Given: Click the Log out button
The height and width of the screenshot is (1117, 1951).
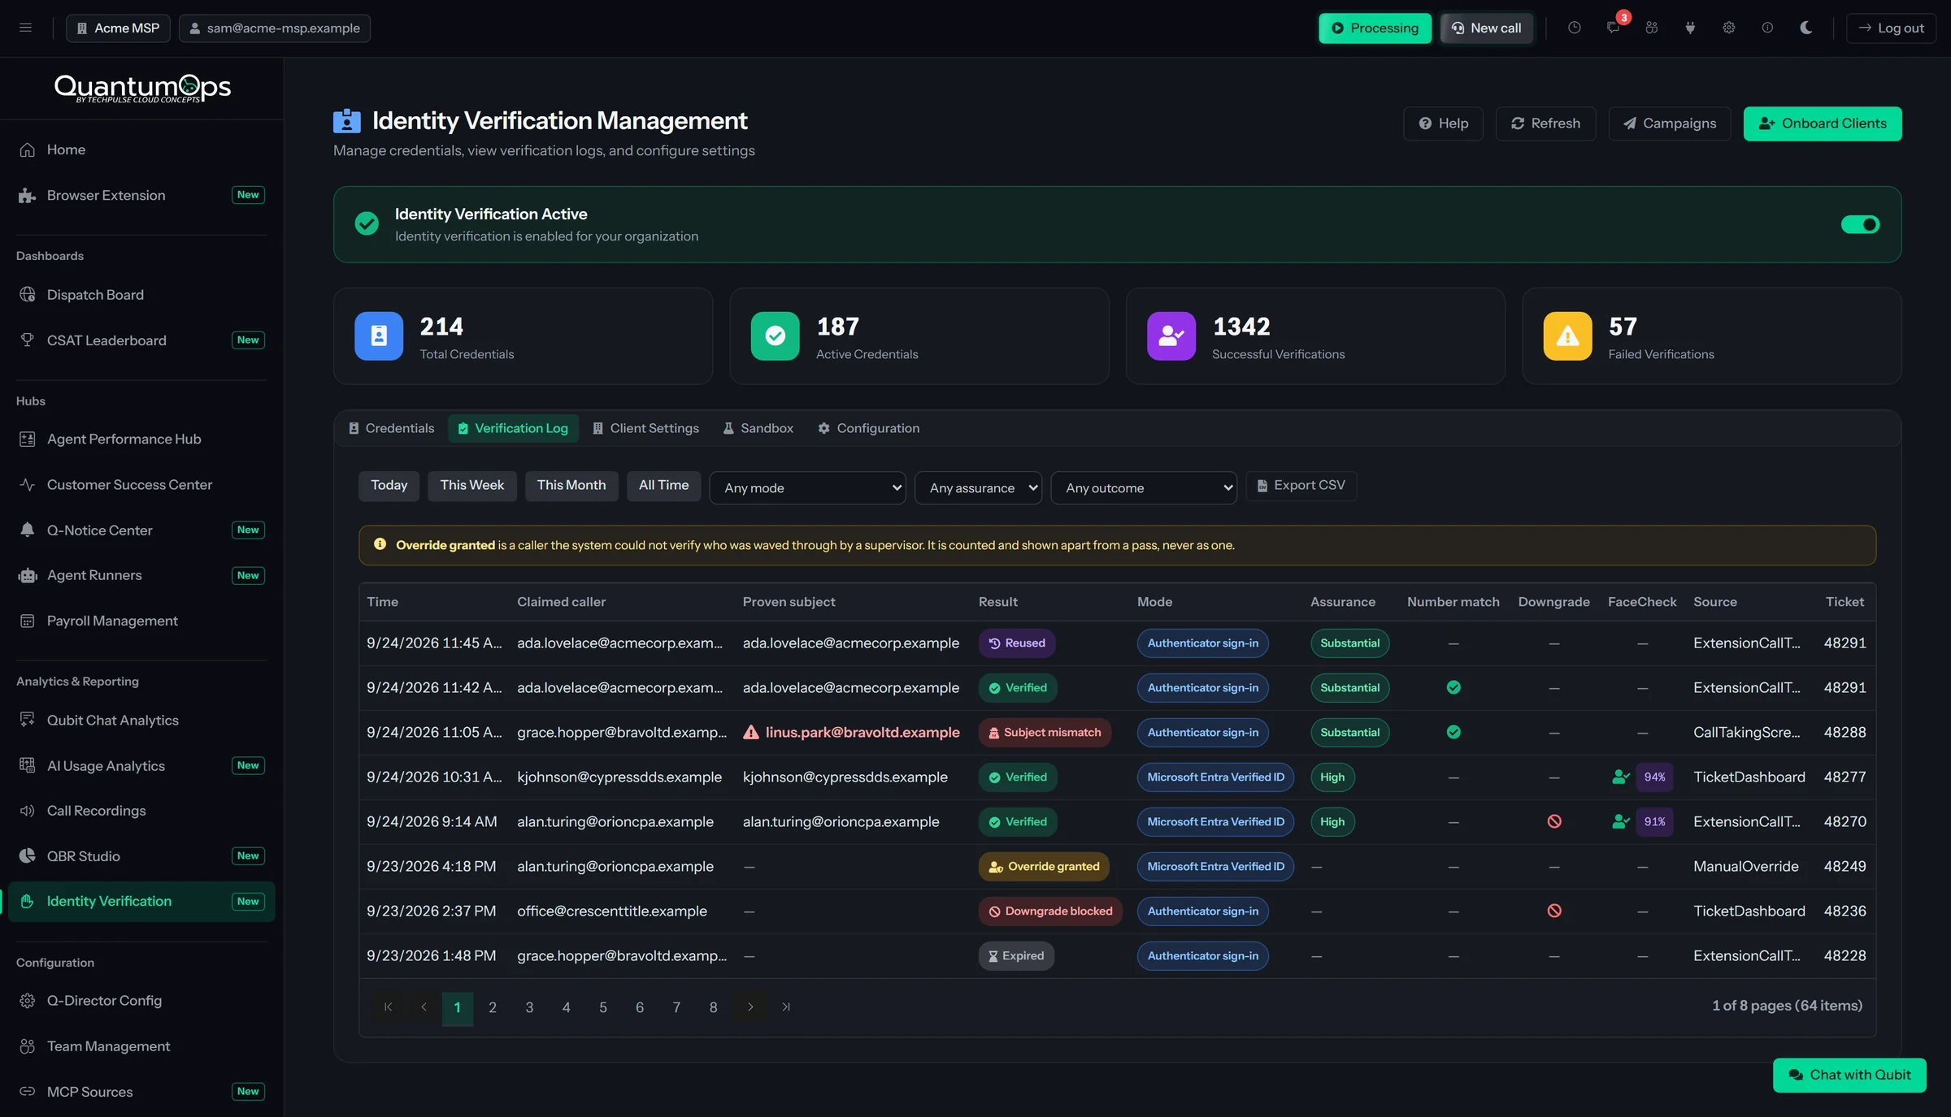Looking at the screenshot, I should click(x=1891, y=28).
